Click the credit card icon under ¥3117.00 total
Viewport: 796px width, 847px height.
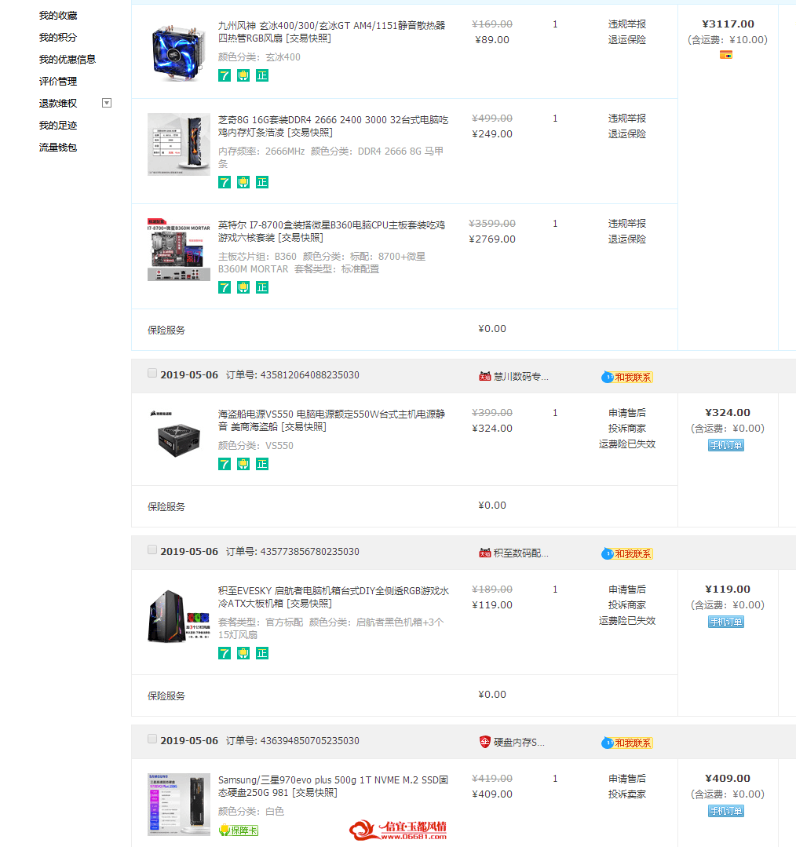[x=726, y=55]
